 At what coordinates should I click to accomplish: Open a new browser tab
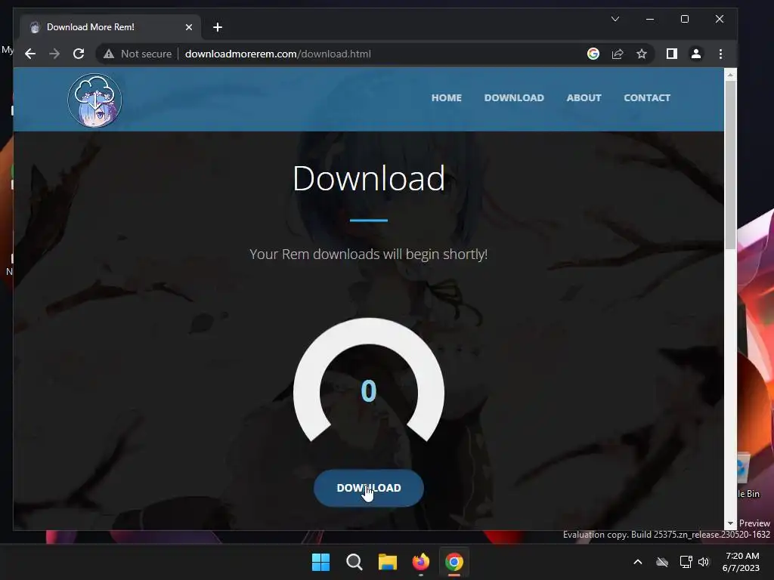(218, 27)
